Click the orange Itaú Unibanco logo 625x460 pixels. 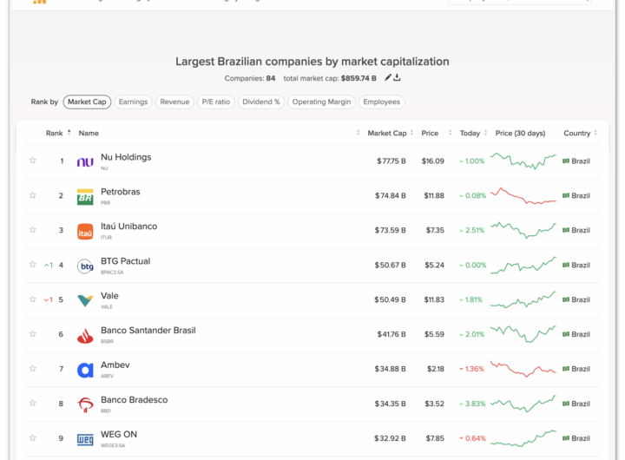85,231
